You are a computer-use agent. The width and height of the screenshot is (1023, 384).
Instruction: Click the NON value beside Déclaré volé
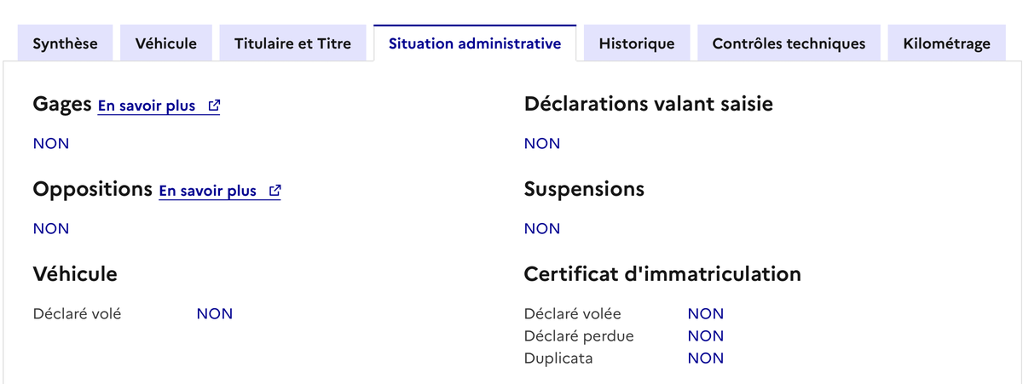pos(215,313)
